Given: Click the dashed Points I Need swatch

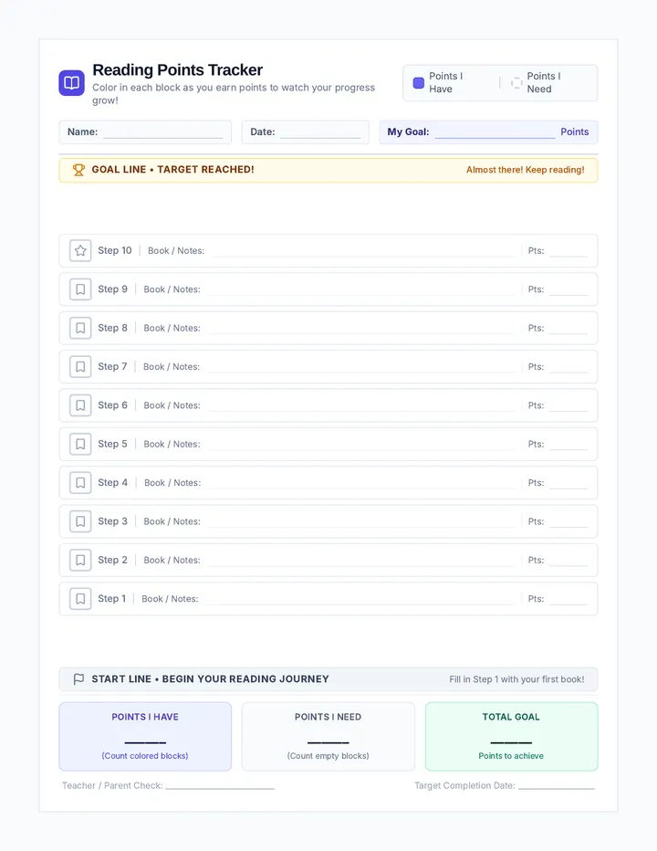Looking at the screenshot, I should tap(516, 83).
